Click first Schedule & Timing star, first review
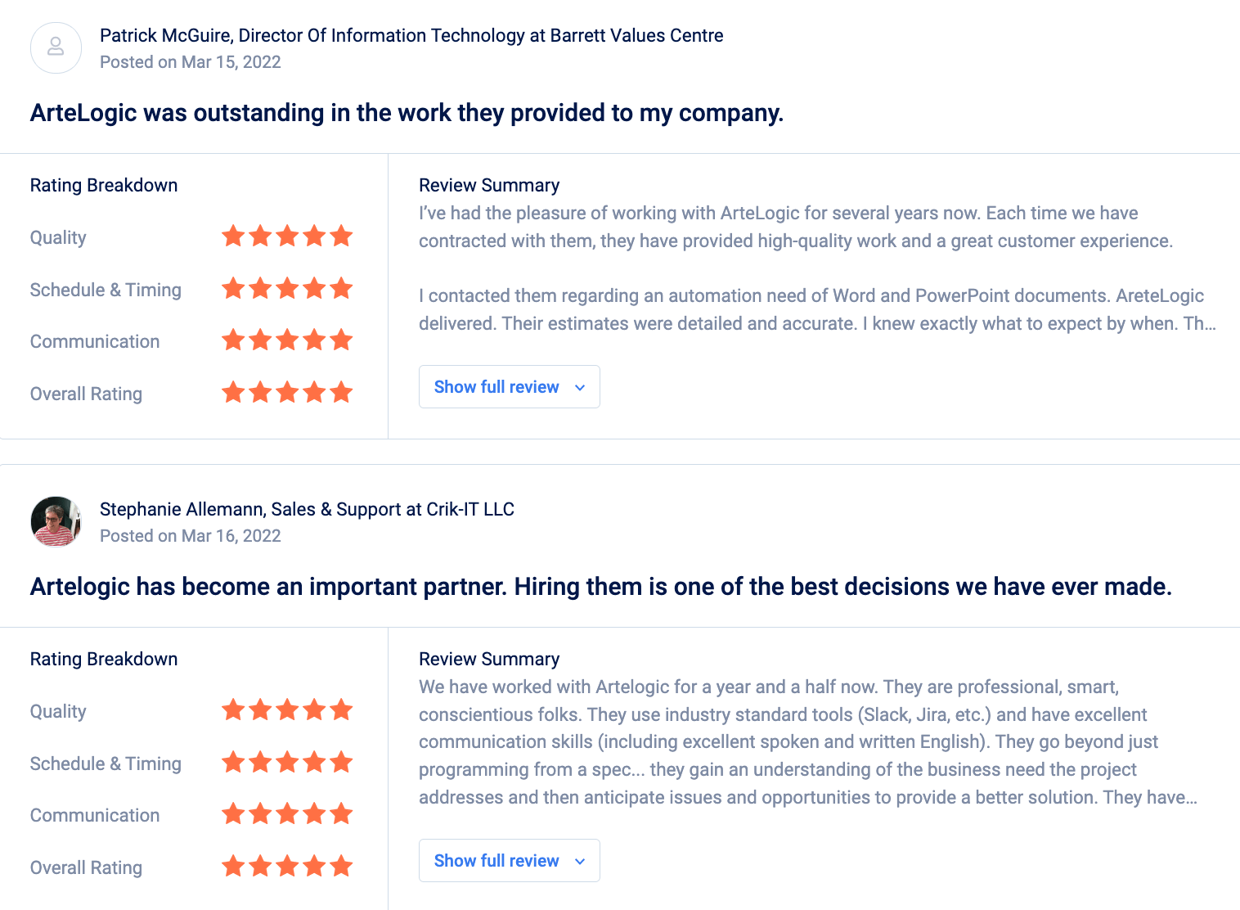This screenshot has width=1240, height=910. (233, 288)
